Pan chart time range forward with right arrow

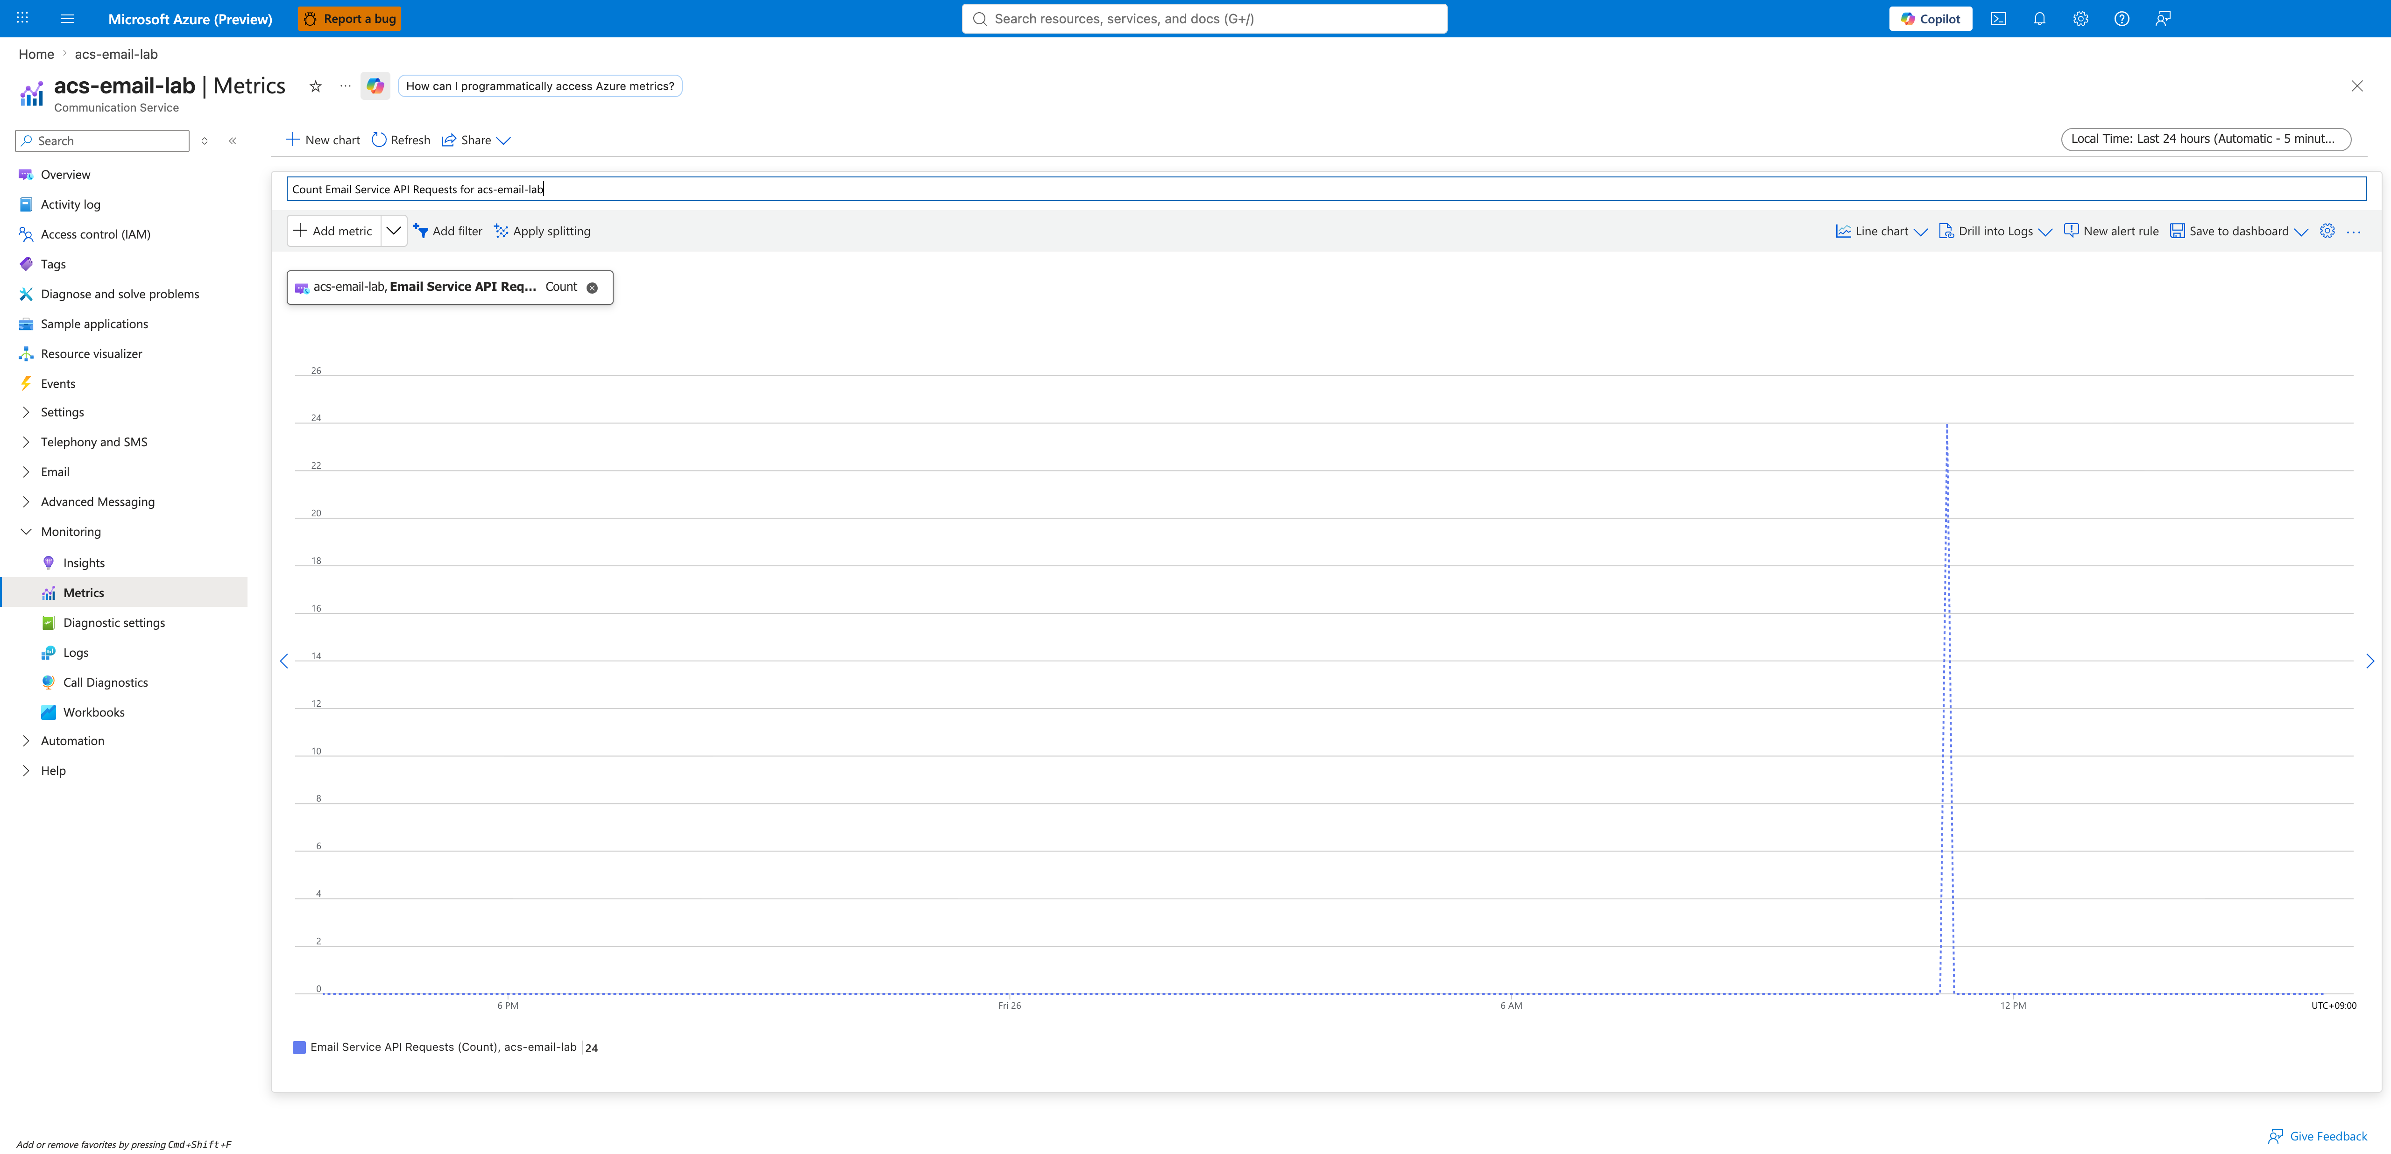[2370, 661]
